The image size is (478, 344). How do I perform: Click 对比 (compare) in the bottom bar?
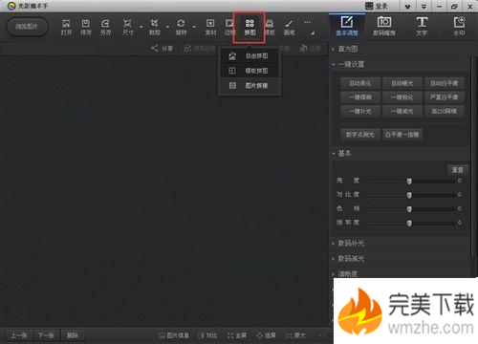tap(207, 335)
